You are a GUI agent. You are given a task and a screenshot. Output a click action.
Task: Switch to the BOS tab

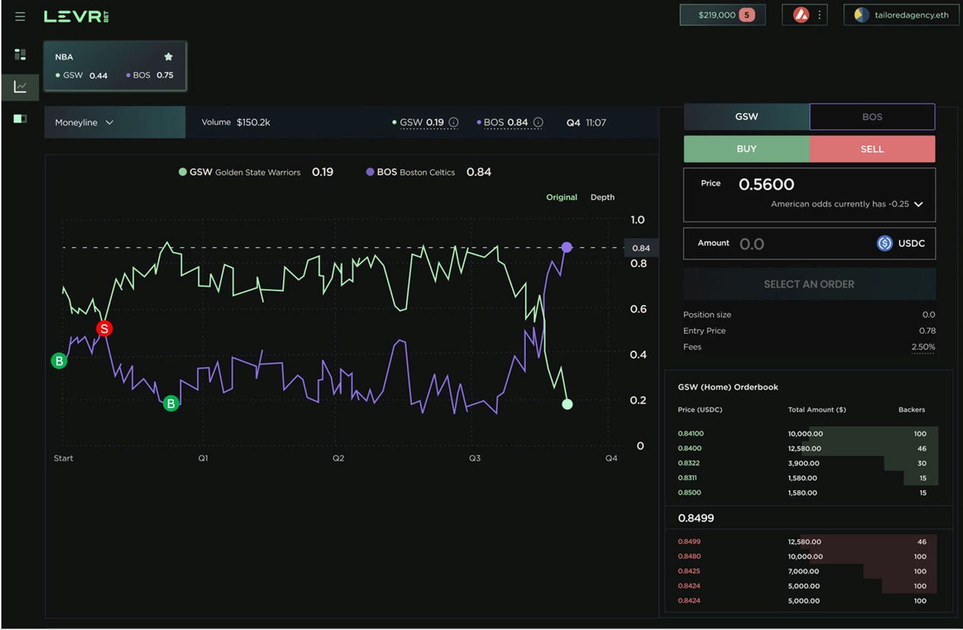tap(872, 116)
